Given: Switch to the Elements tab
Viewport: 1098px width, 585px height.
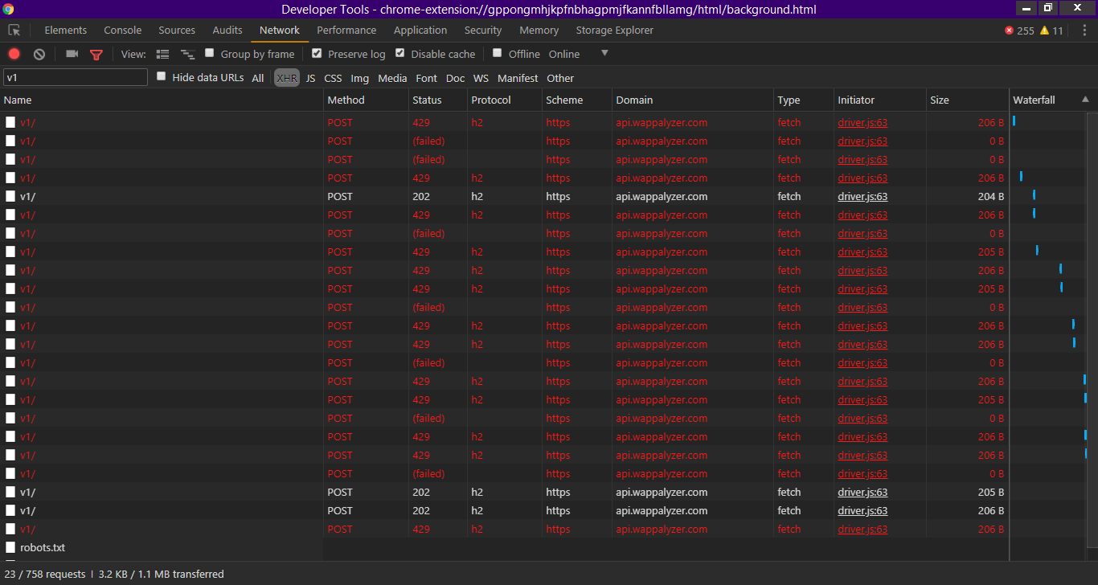Looking at the screenshot, I should coord(66,30).
